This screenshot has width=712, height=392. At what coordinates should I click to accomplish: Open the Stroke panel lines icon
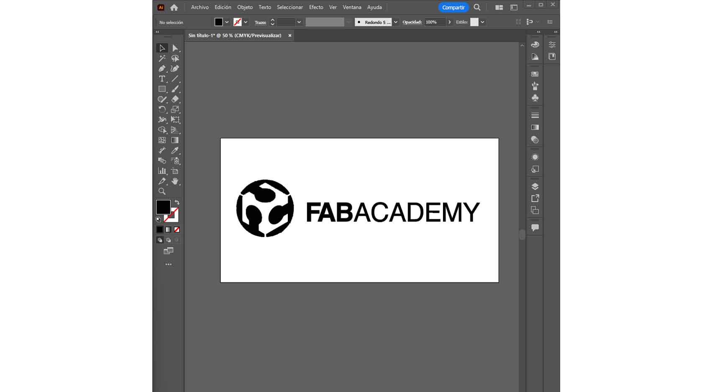click(x=535, y=115)
